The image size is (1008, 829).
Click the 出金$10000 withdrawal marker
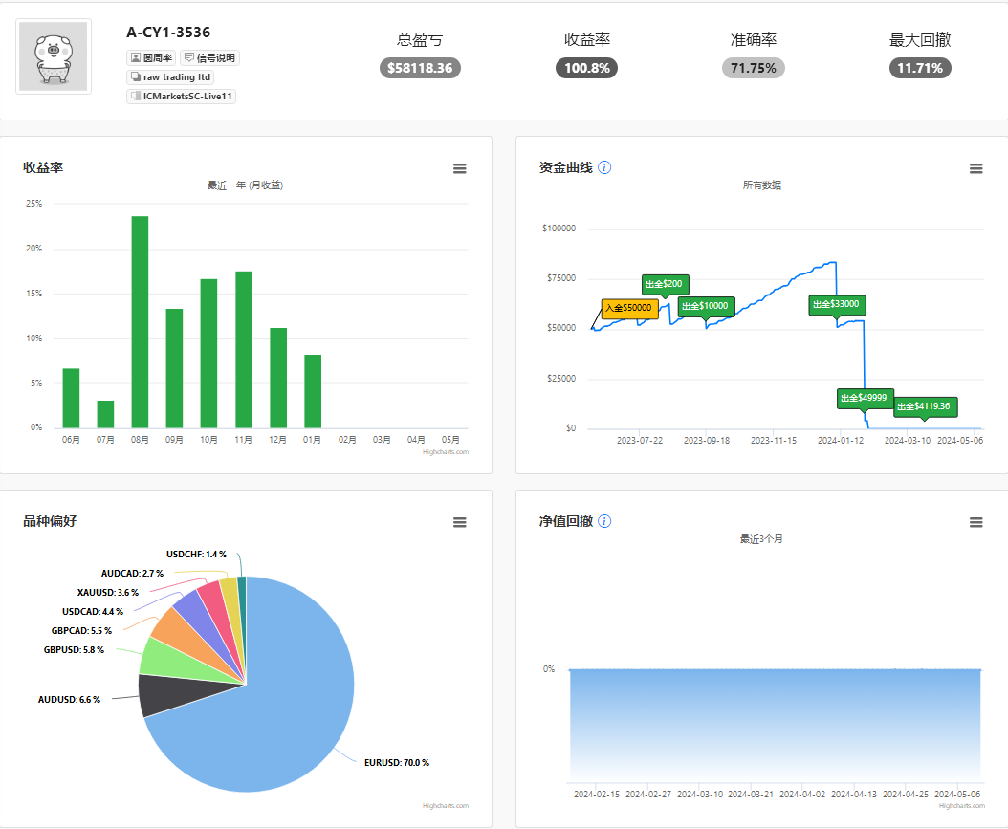(706, 306)
